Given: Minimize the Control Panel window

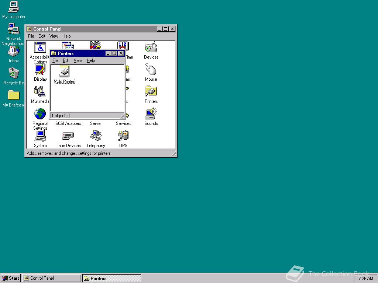Looking at the screenshot, I should tap(159, 29).
